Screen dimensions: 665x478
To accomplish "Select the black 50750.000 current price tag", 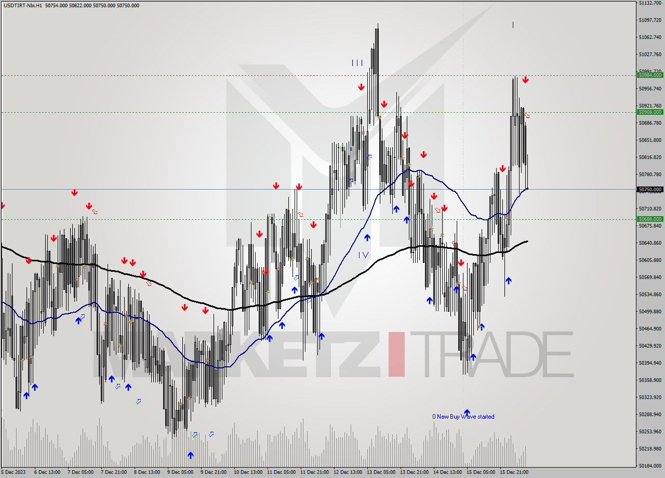I will (650, 190).
